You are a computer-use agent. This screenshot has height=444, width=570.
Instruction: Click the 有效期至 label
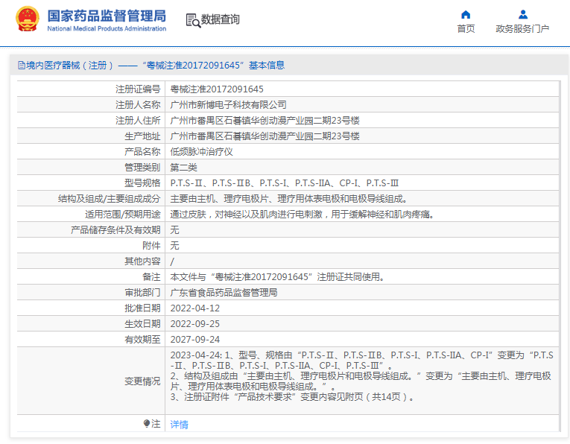142,340
